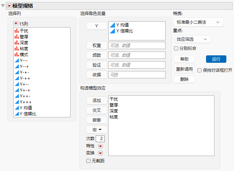Viewport: 234px width, 171px height.
Task: Click the 帮助 button
Action: click(184, 59)
